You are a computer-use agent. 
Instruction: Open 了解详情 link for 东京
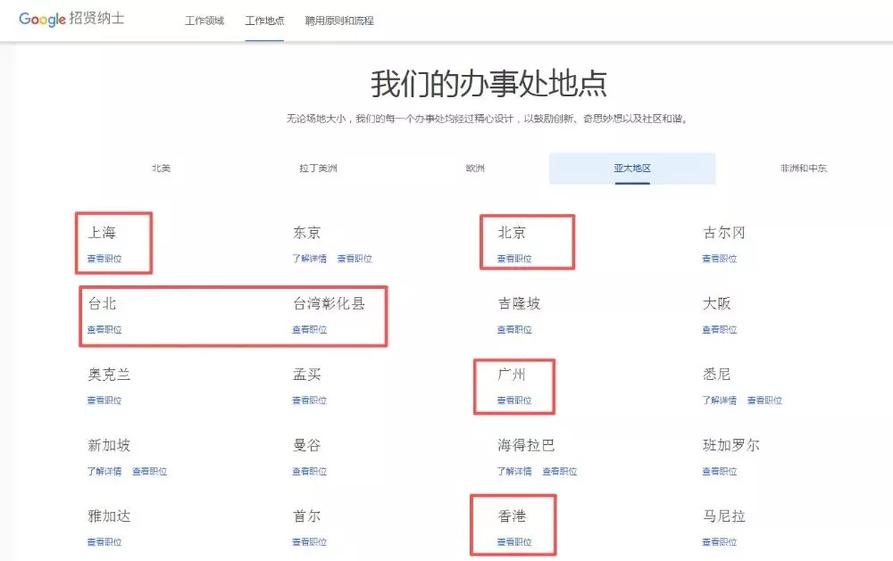(309, 259)
